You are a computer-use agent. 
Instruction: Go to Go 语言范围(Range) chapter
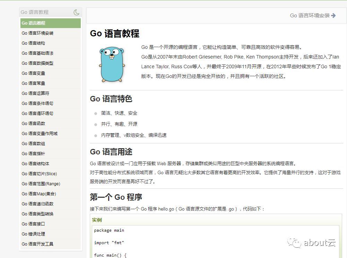pyautogui.click(x=51, y=184)
